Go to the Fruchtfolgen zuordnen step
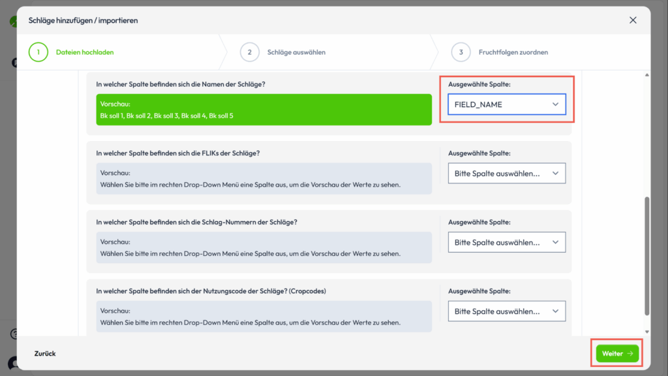Screen dimensions: 668x376 coord(513,52)
